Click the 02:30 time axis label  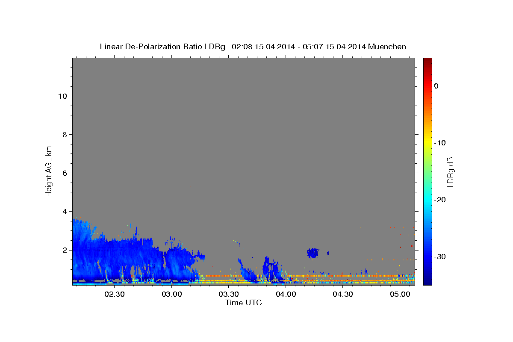pyautogui.click(x=115, y=295)
